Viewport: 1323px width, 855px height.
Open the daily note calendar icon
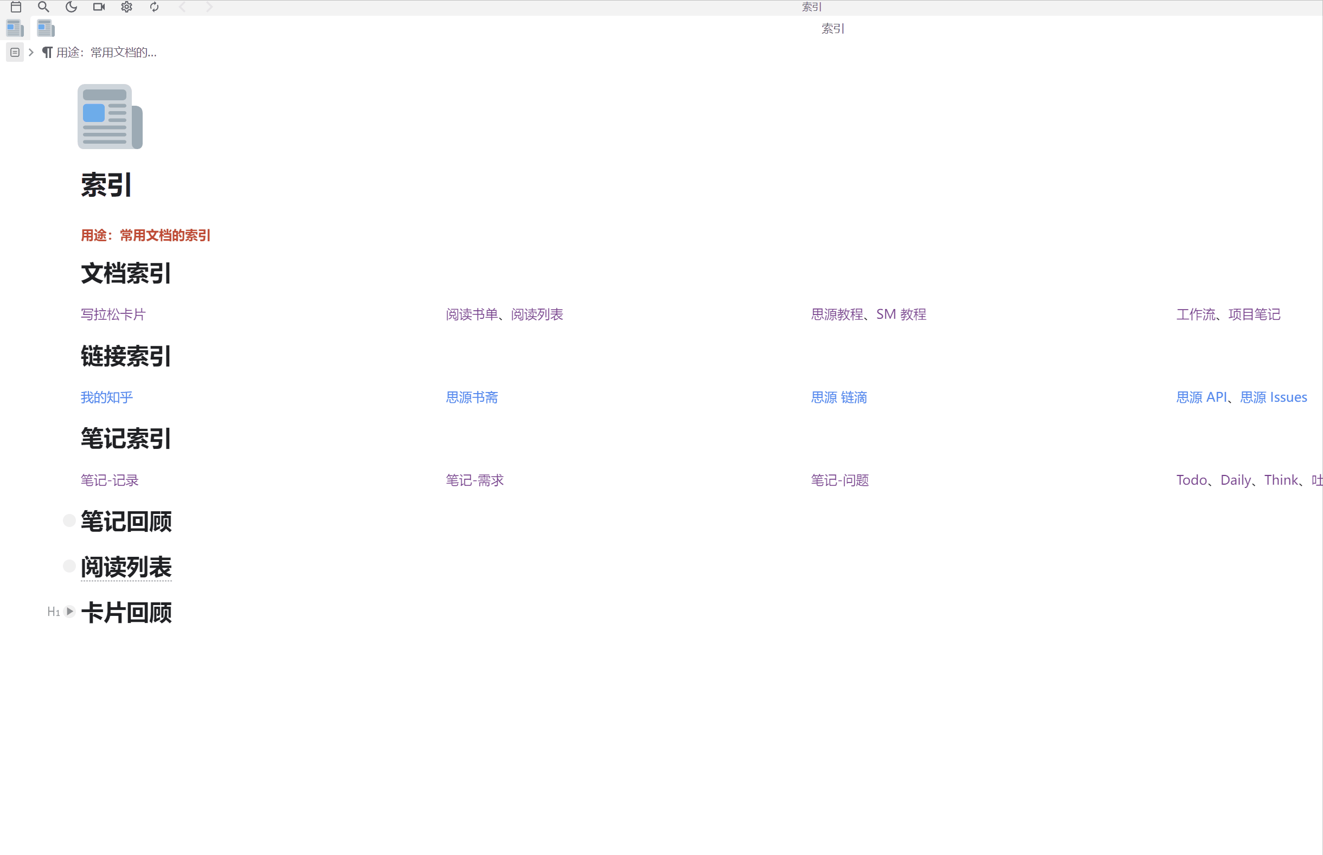pyautogui.click(x=16, y=7)
